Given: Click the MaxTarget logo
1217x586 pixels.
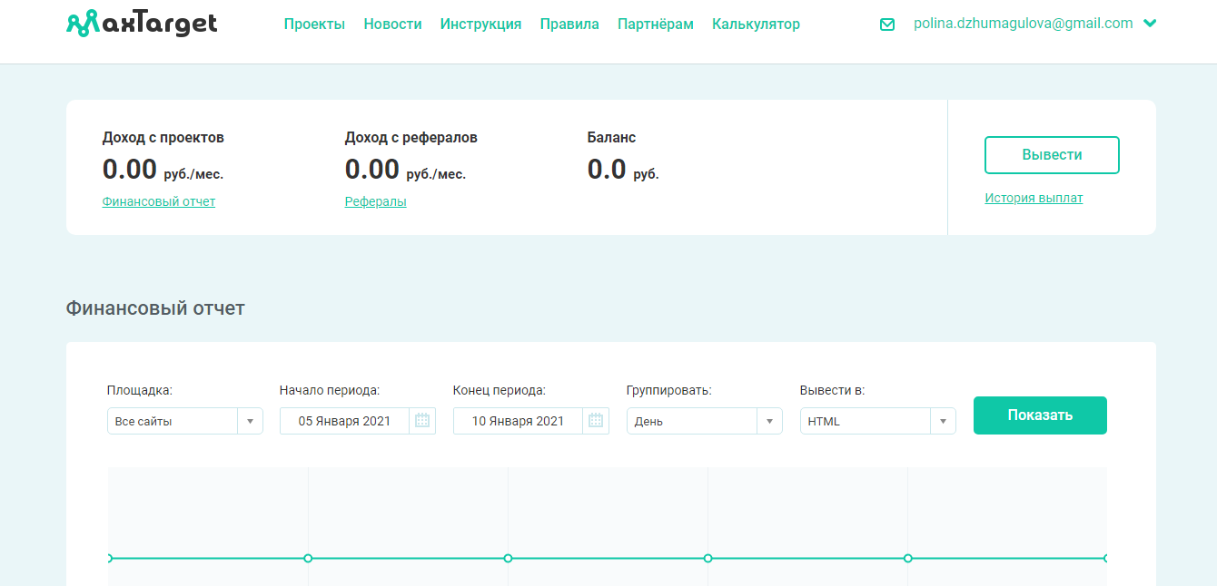Looking at the screenshot, I should 142,23.
